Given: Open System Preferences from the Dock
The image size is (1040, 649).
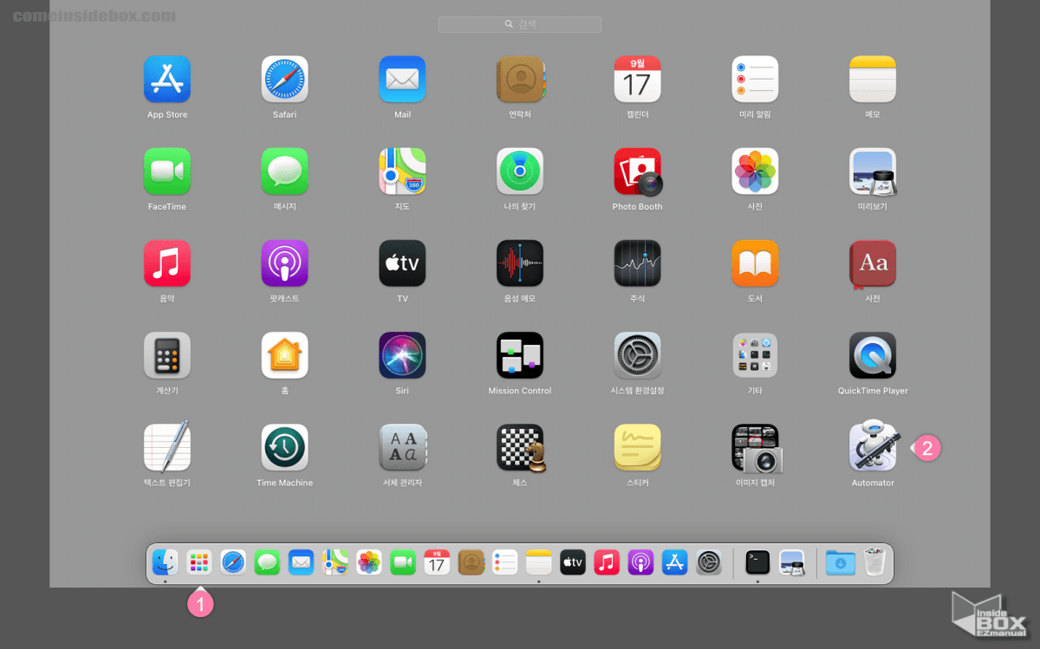Looking at the screenshot, I should click(709, 562).
